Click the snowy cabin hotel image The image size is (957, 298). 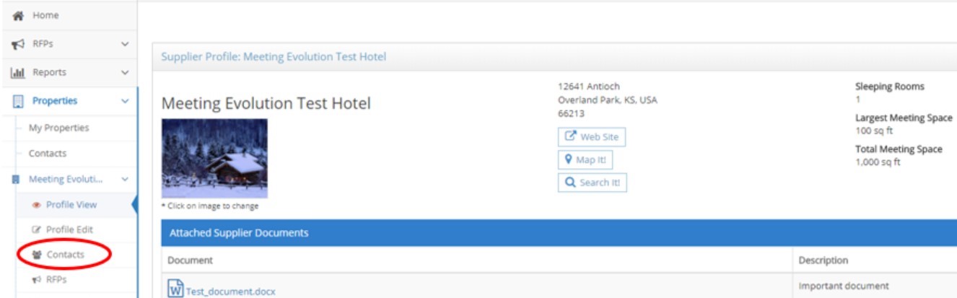pos(214,158)
